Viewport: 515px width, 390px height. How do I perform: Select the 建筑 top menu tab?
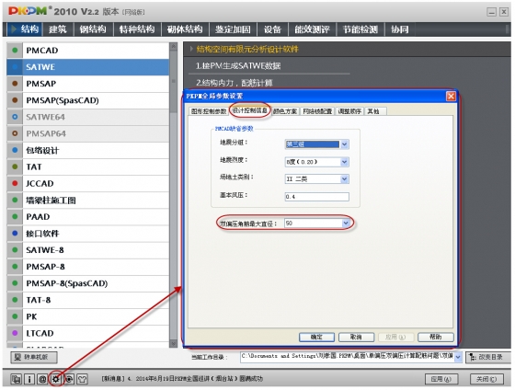[x=58, y=29]
